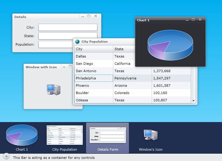Click the bar text 'This Bar is acting as a container'
This screenshot has width=222, height=161.
(54, 158)
